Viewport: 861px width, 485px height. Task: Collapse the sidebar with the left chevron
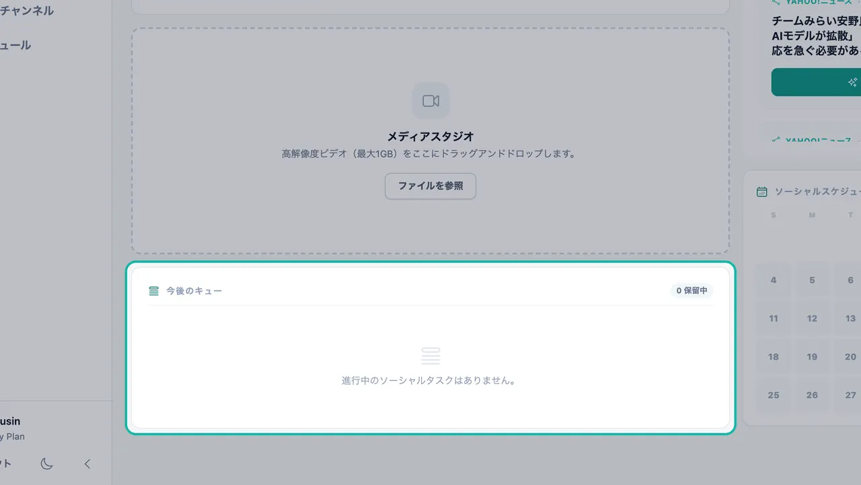87,463
